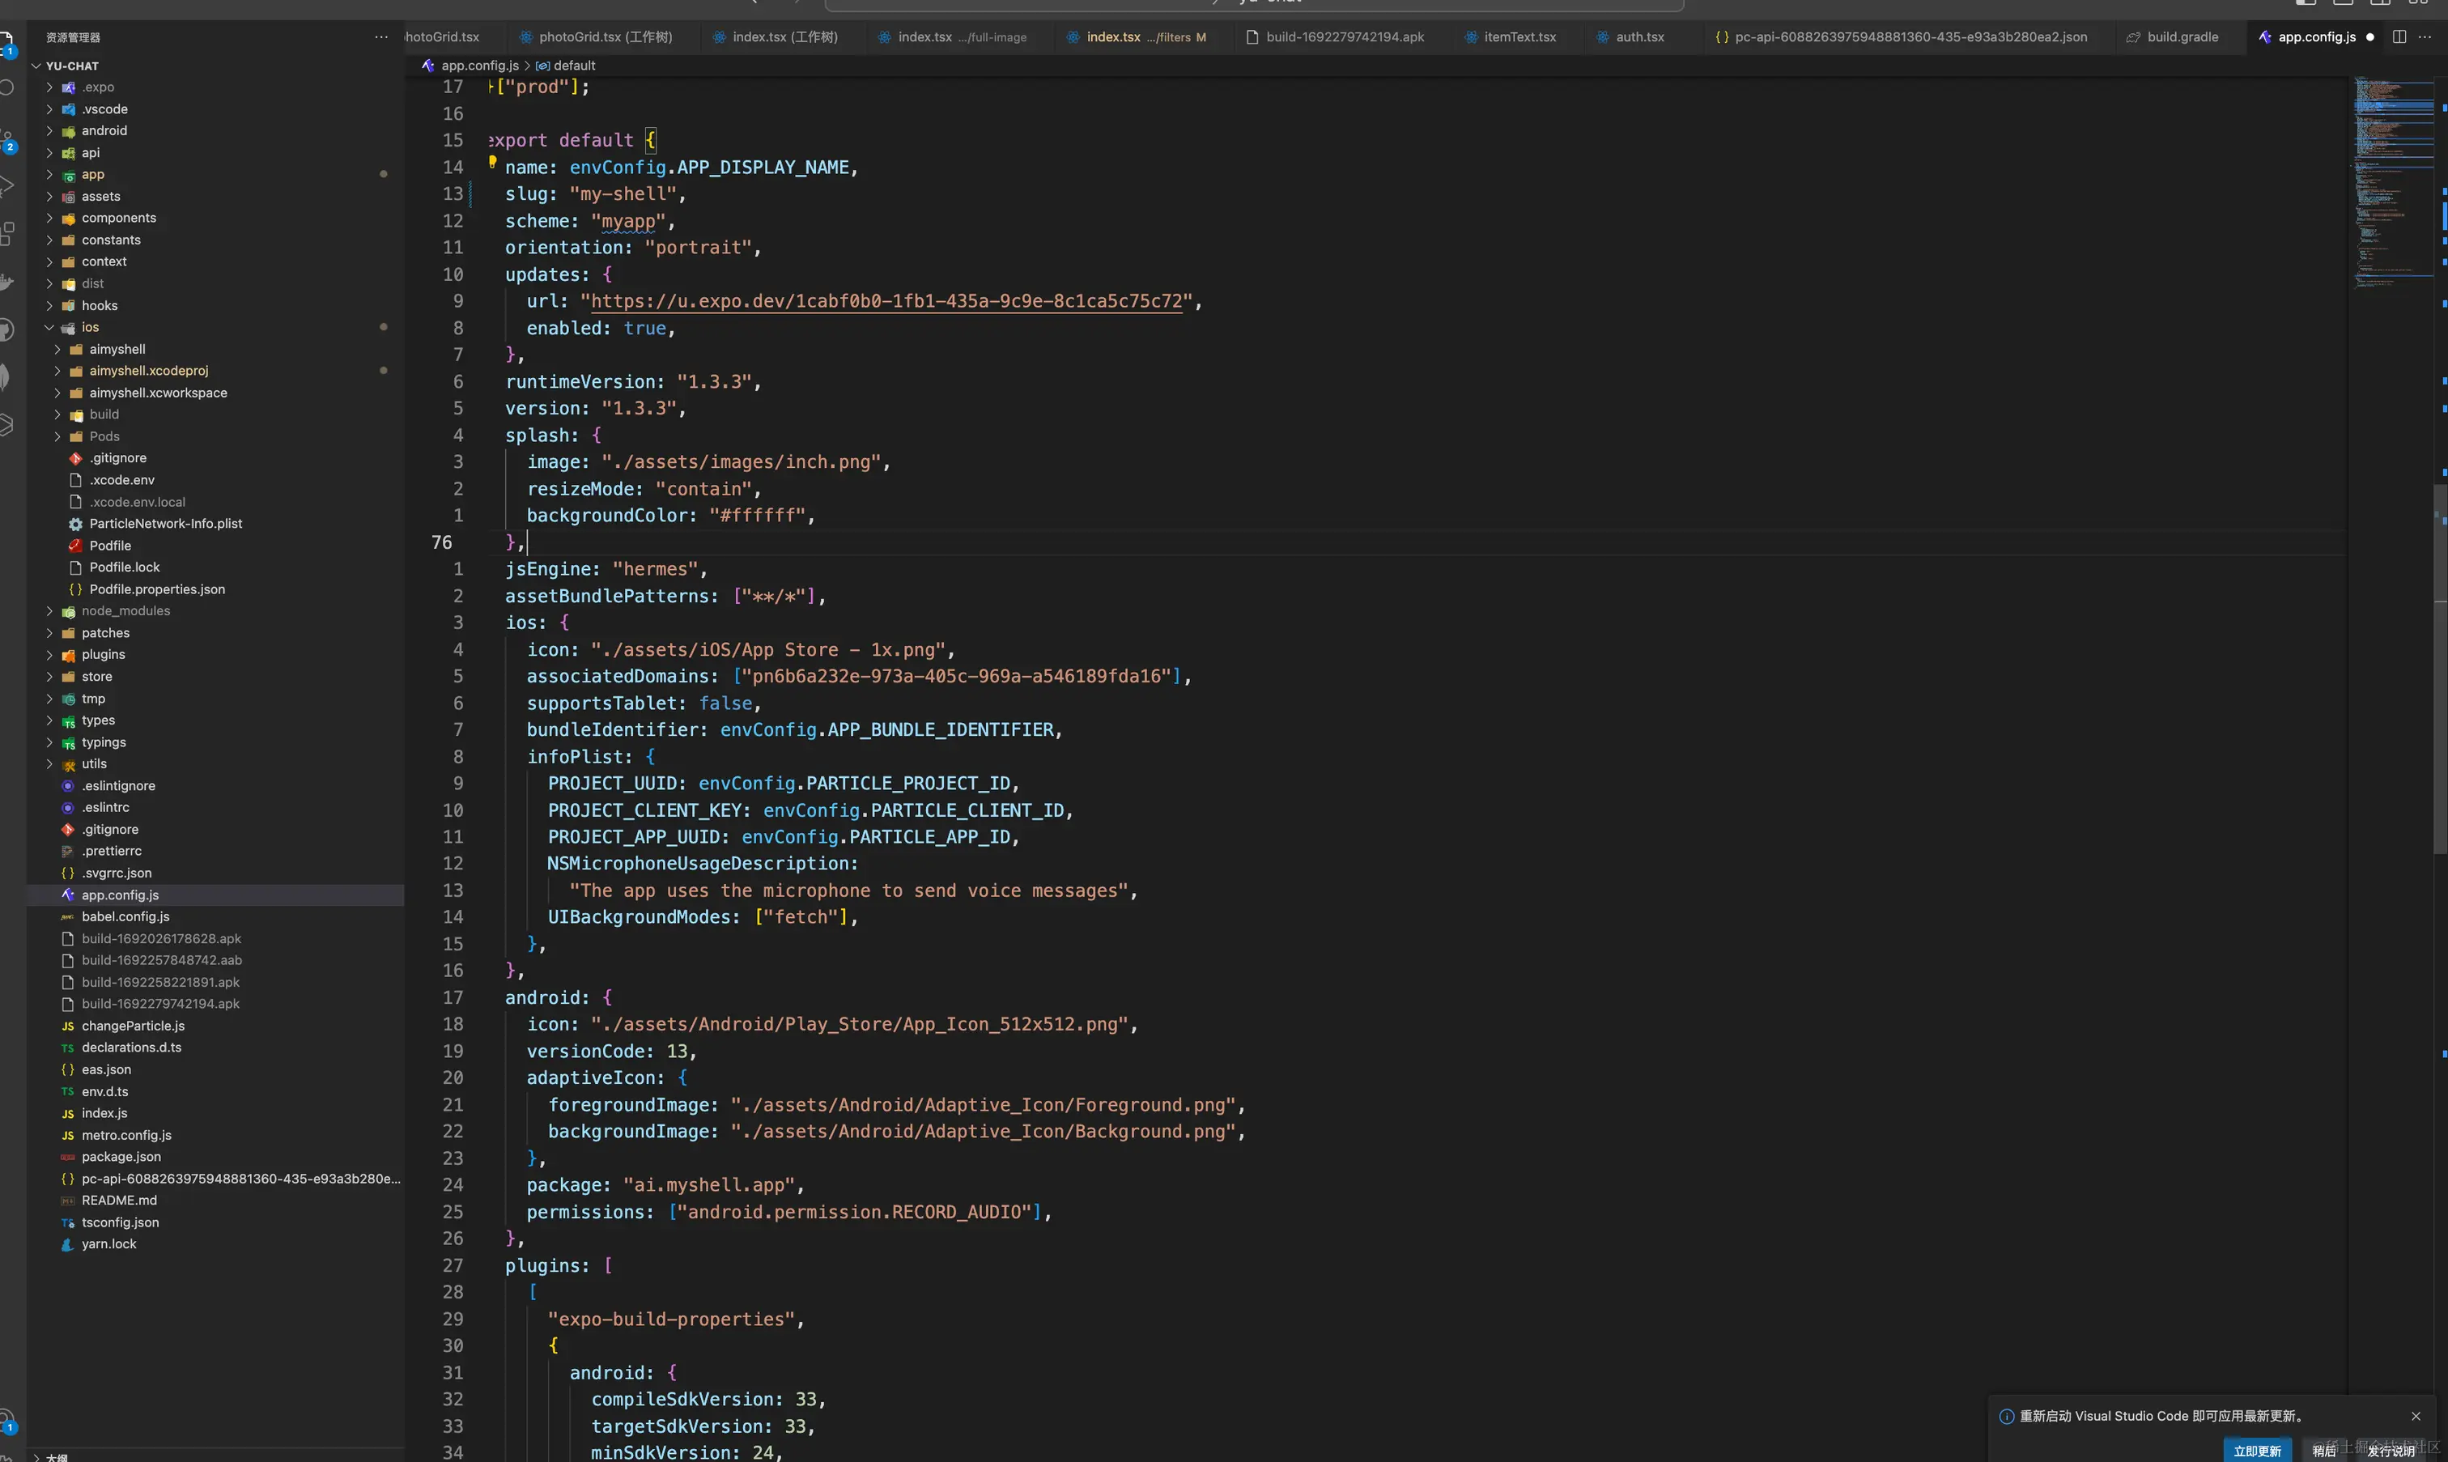The height and width of the screenshot is (1462, 2448).
Task: Click app.config.js in breadcrumb path
Action: [x=480, y=65]
